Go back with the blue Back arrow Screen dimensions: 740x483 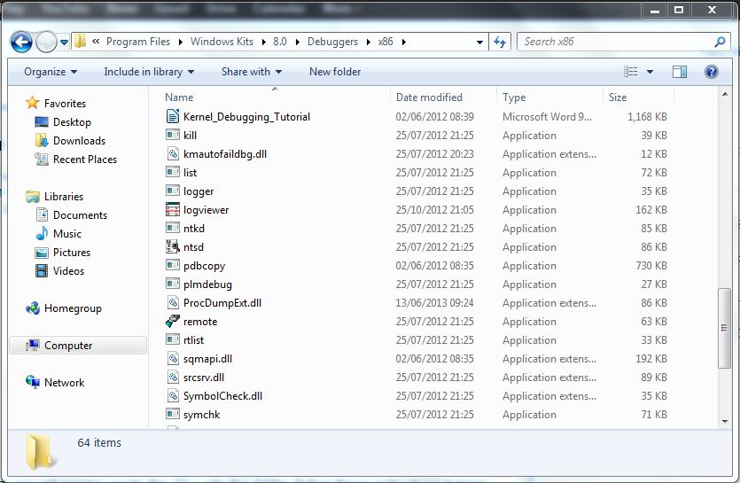click(x=21, y=43)
